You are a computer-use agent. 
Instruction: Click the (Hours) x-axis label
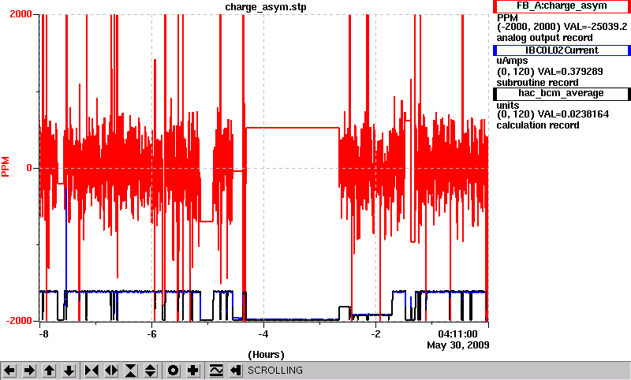click(x=266, y=355)
